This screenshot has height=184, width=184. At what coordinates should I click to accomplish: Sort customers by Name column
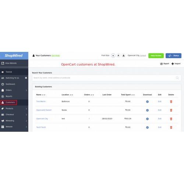pyautogui.click(x=41, y=95)
